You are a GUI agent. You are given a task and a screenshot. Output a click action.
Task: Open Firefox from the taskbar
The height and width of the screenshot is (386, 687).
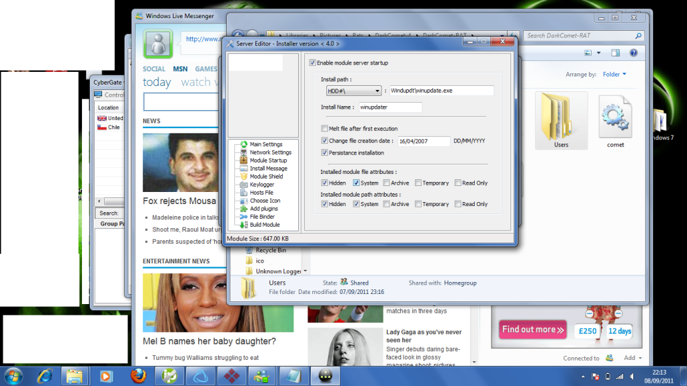pos(138,376)
